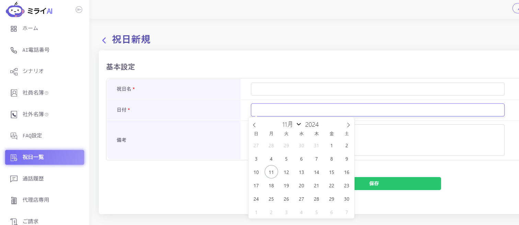Click the 社外名簿 phone book icon
Image resolution: width=519 pixels, height=225 pixels.
click(14, 114)
